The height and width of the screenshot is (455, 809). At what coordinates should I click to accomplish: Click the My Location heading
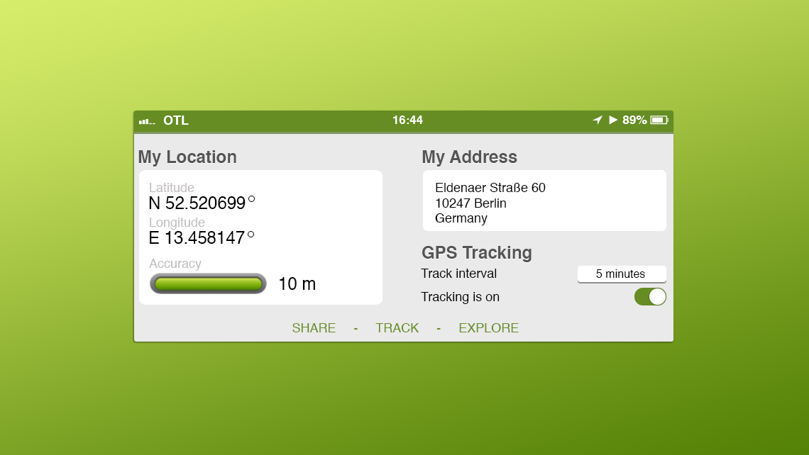tap(187, 157)
